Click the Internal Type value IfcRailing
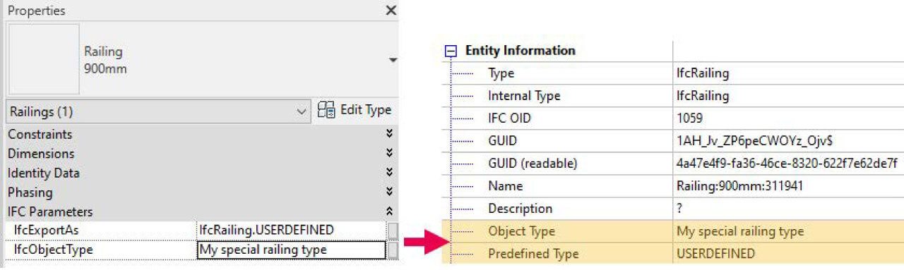Image resolution: width=904 pixels, height=270 pixels. (x=703, y=96)
